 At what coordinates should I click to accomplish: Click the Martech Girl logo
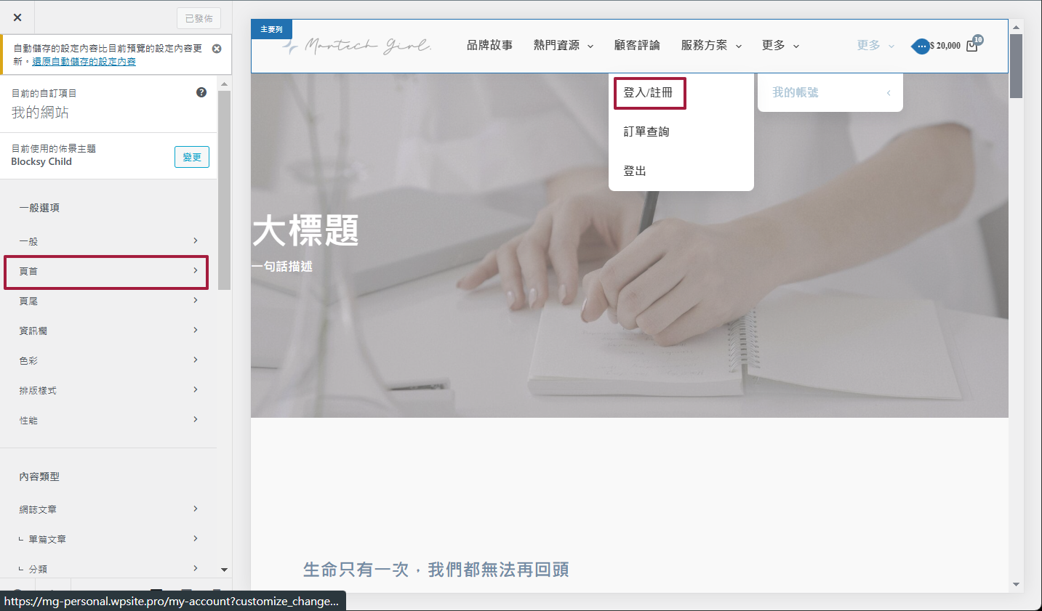click(x=357, y=46)
